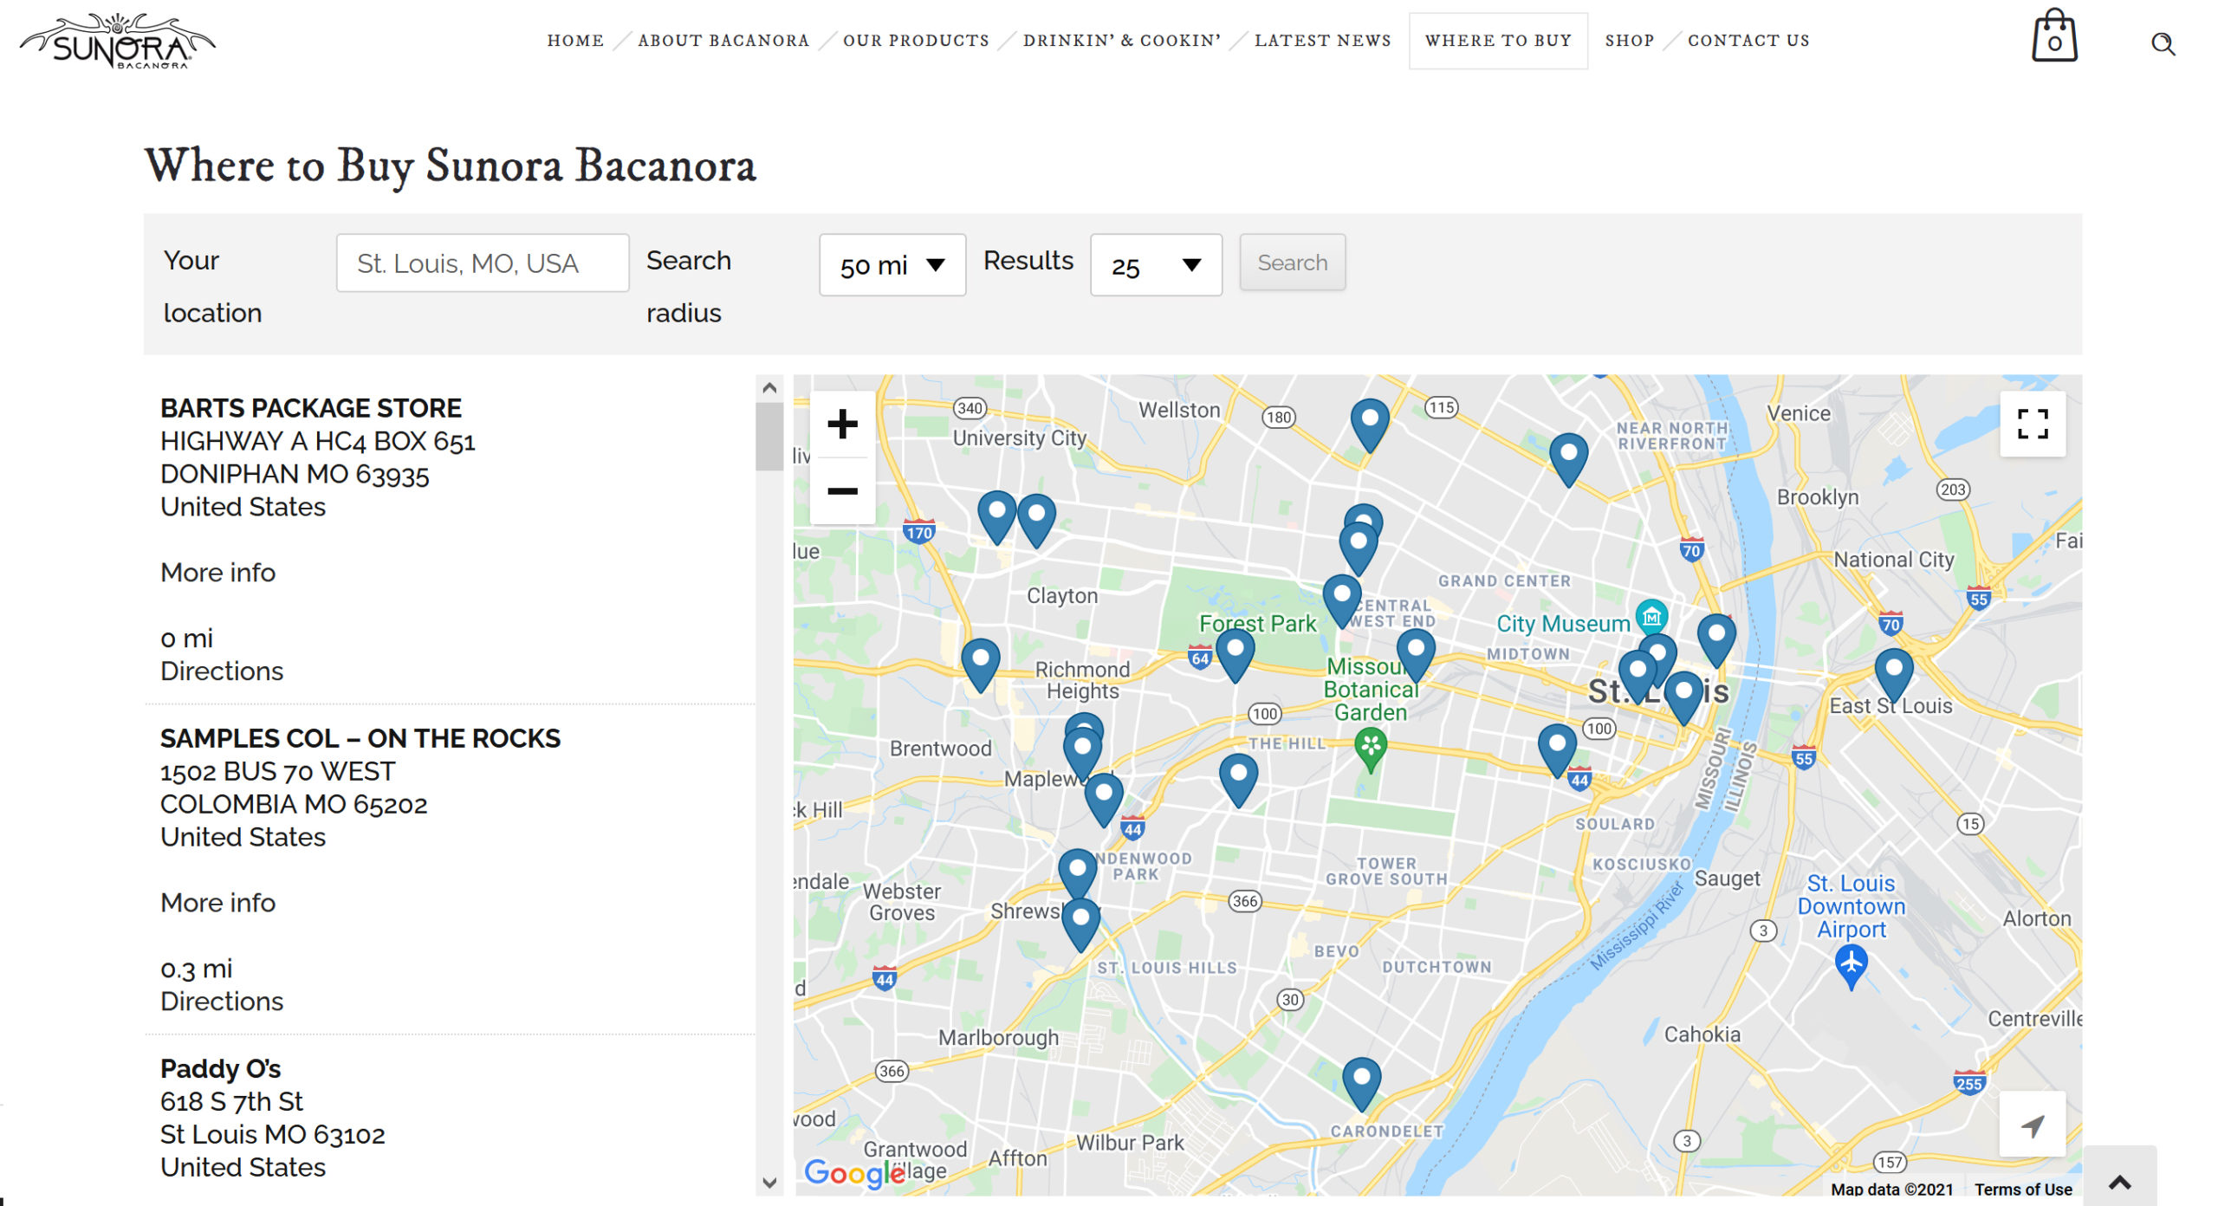Get Directions to Samples Col On The Rocks
The height and width of the screenshot is (1206, 2218).
[222, 1002]
